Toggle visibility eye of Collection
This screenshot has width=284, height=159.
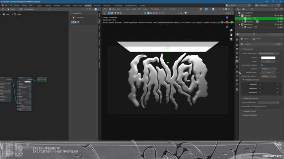278,16
